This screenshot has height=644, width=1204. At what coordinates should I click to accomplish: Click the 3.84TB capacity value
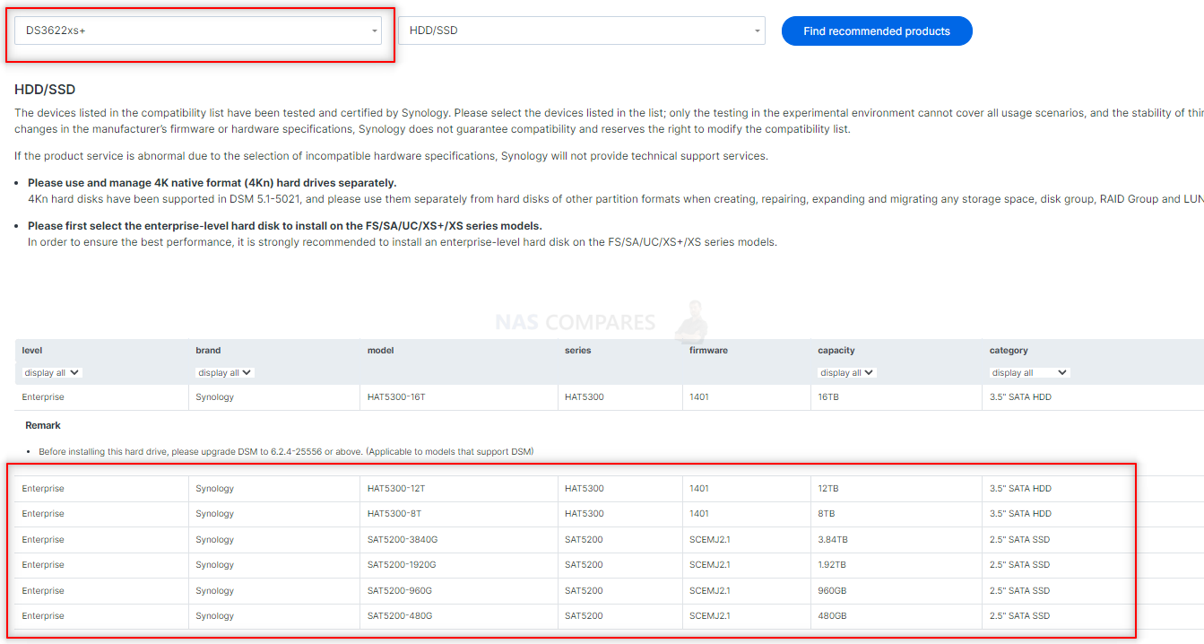tap(833, 540)
